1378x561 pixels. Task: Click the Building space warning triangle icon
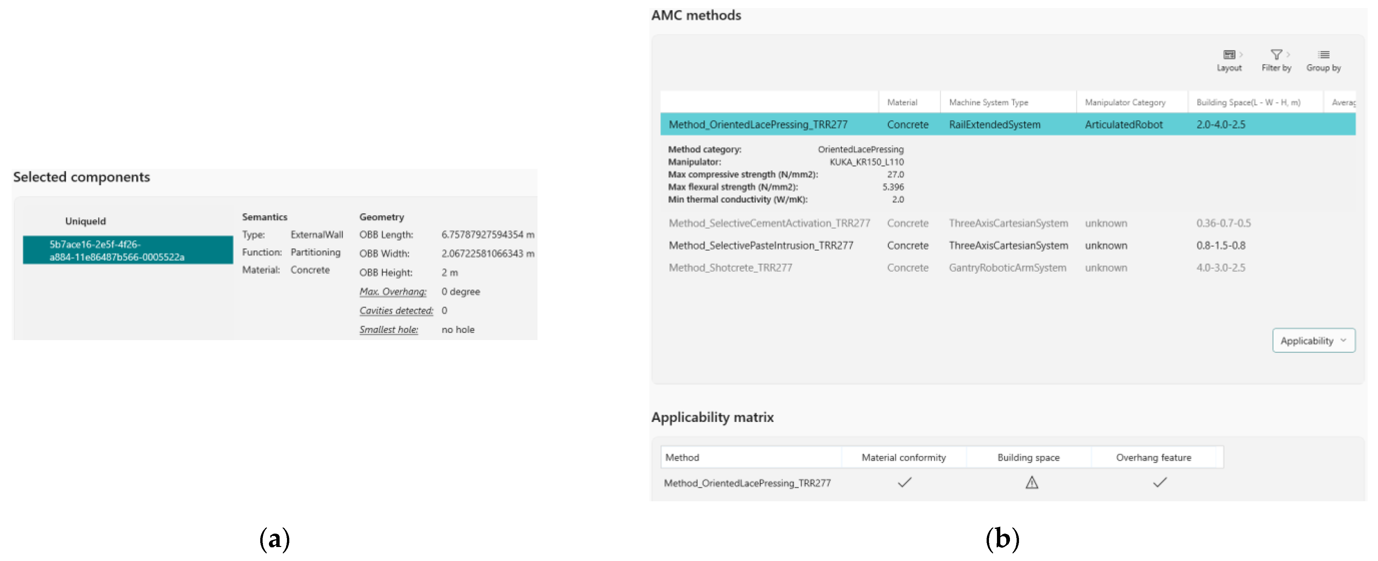[1031, 483]
